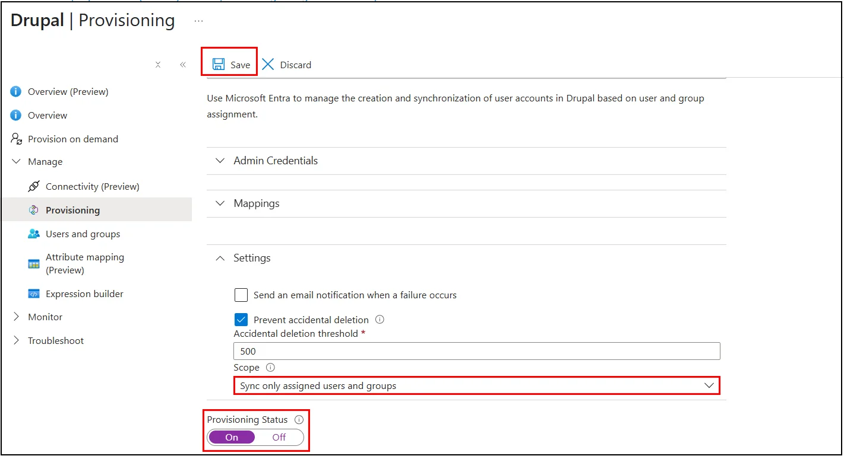Viewport: 844px width, 456px height.
Task: Open Attribute mapping (Preview) page
Action: point(85,264)
